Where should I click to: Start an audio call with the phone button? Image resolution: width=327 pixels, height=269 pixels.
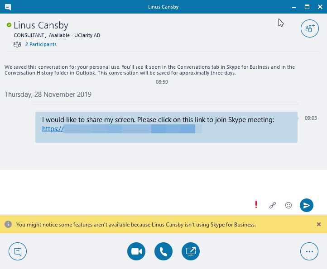click(163, 251)
